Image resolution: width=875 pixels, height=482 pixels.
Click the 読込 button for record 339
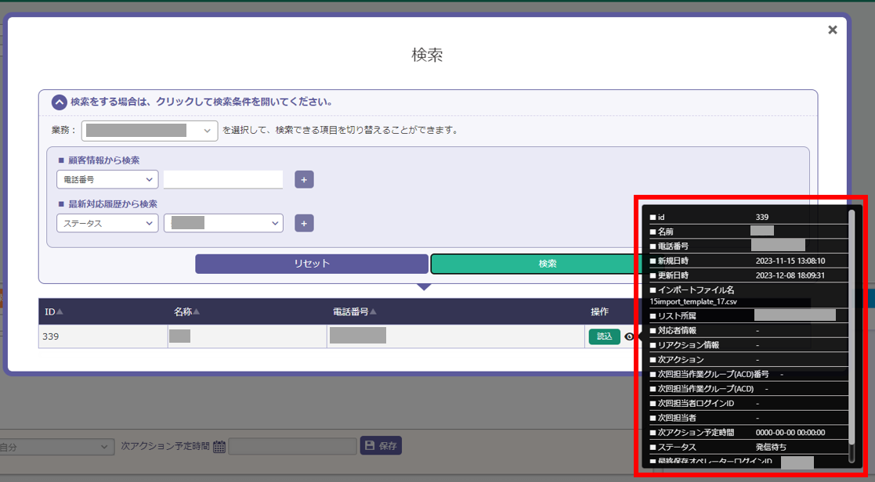click(x=604, y=336)
